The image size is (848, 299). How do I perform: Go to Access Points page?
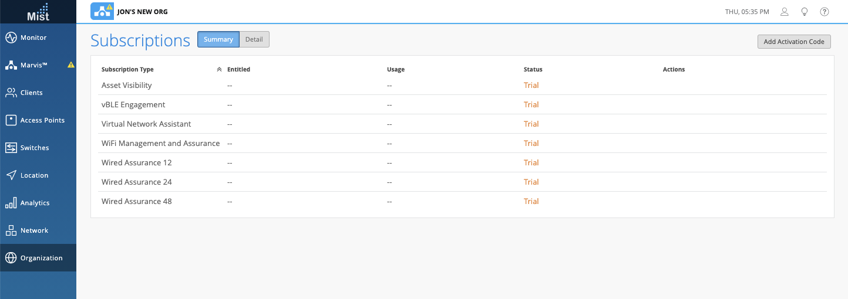coord(42,120)
